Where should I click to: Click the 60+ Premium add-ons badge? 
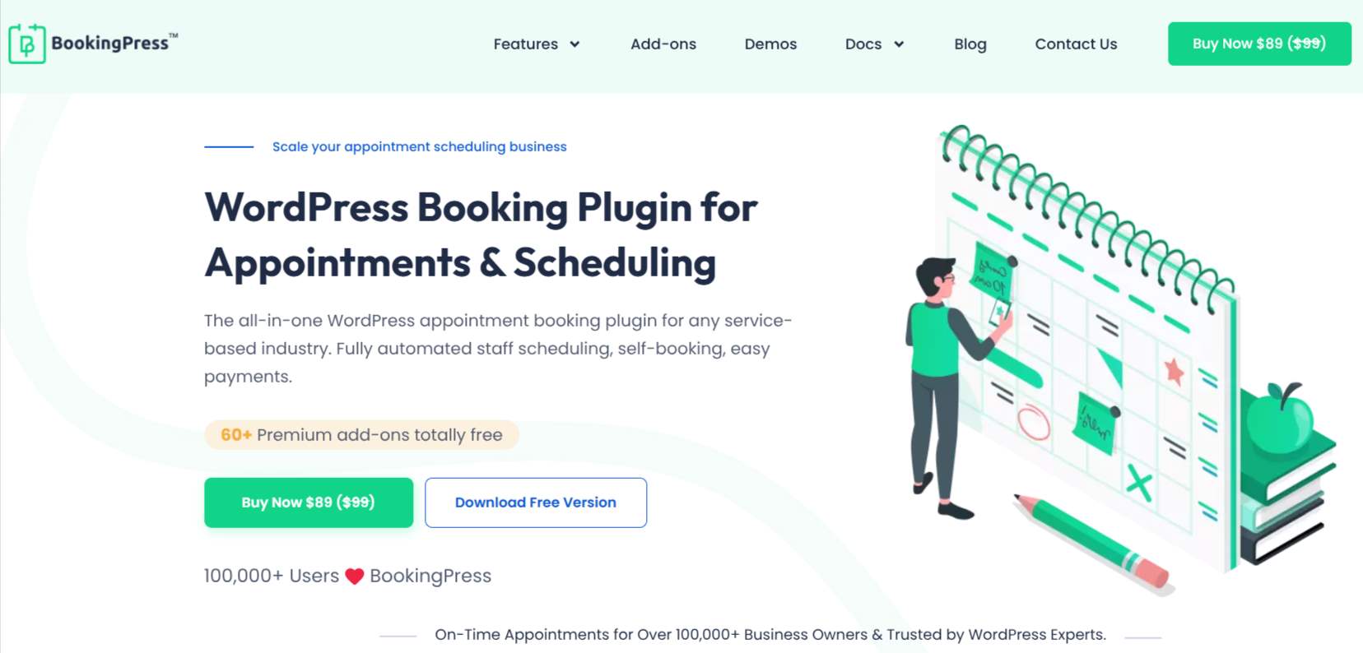(361, 435)
